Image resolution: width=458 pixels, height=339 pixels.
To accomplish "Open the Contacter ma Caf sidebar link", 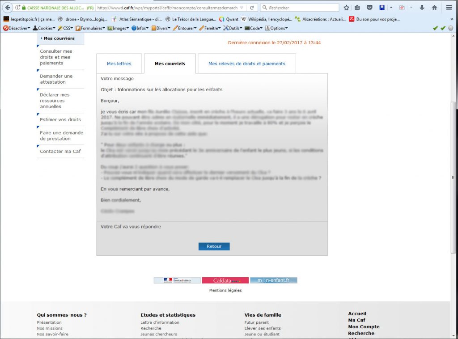I will pos(60,152).
